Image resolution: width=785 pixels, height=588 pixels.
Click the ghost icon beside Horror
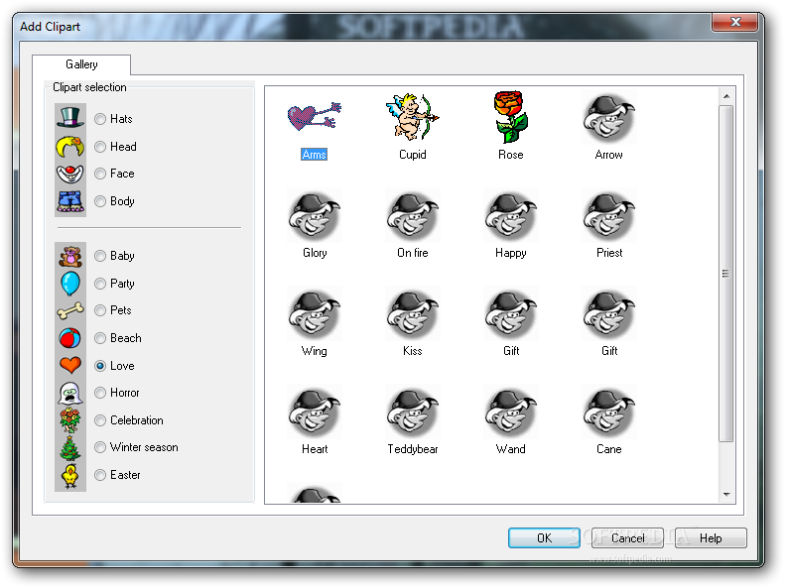click(70, 393)
